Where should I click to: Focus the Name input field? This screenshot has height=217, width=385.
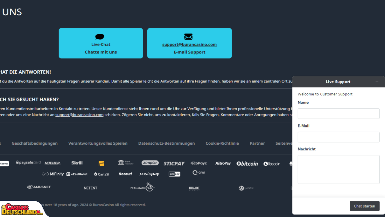[x=339, y=113]
